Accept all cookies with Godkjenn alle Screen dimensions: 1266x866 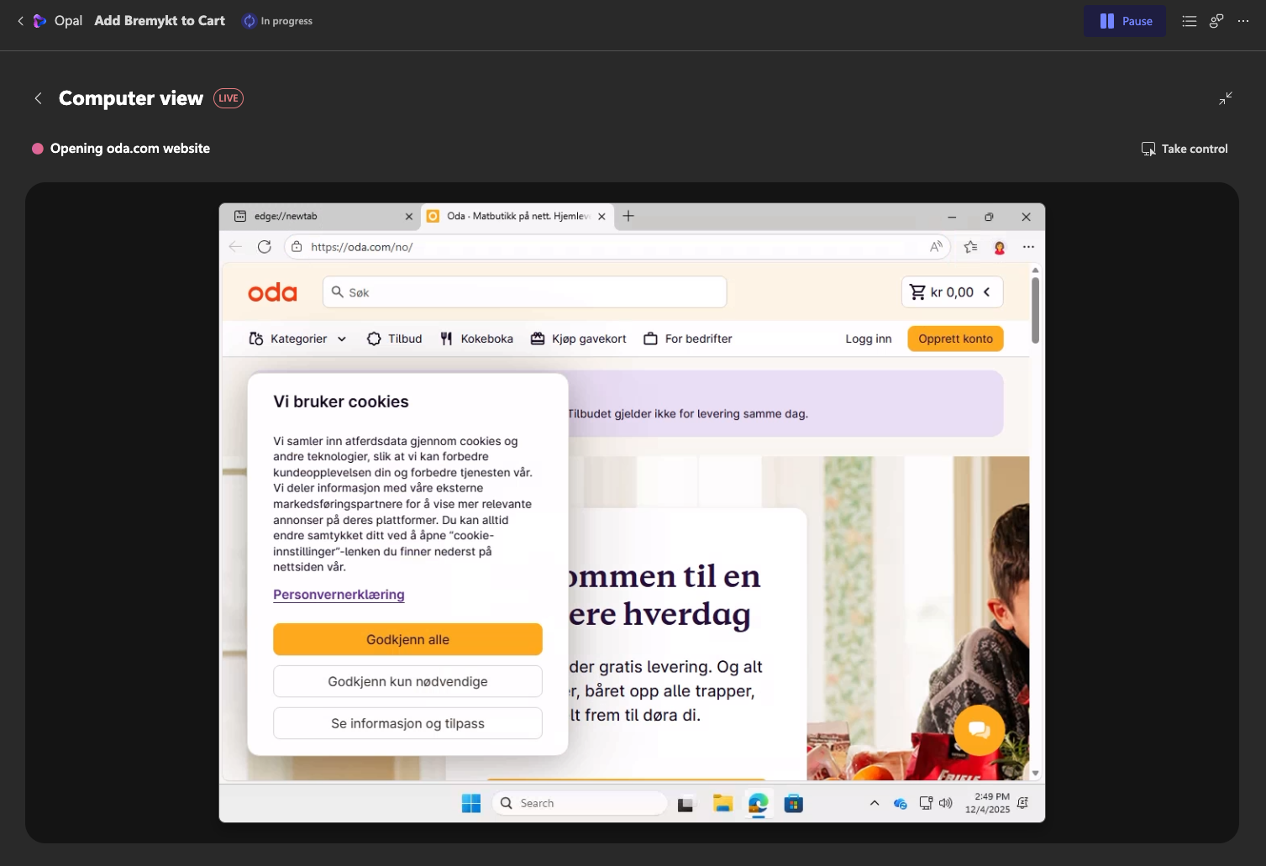[407, 639]
